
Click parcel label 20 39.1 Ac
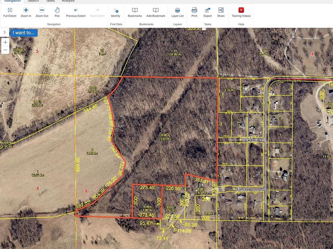click(264, 52)
